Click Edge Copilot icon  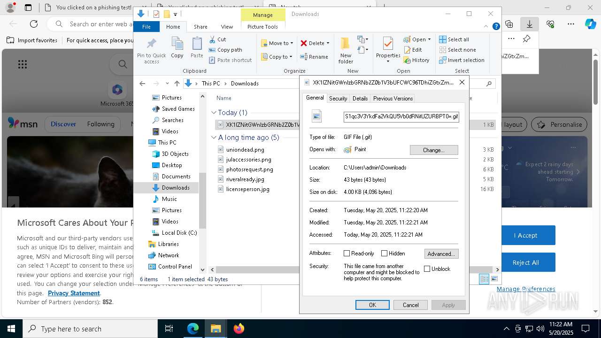(590, 24)
